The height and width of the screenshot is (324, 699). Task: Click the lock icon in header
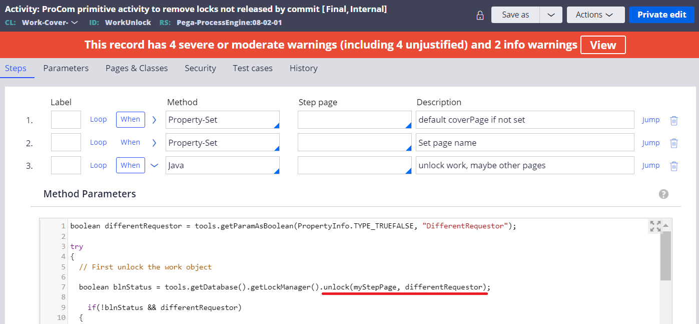tap(480, 15)
